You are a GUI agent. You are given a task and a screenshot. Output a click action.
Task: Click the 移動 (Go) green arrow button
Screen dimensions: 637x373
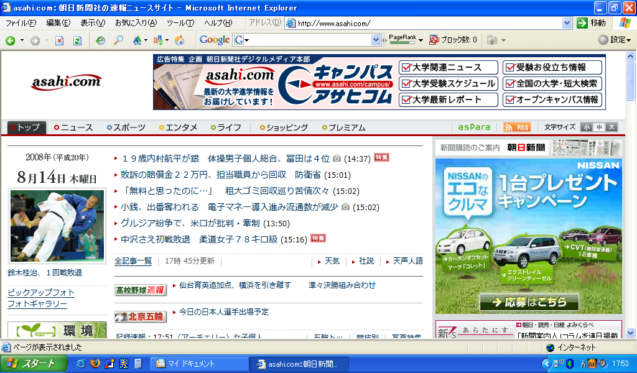[582, 23]
